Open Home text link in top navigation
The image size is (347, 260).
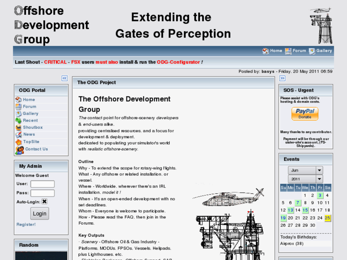pyautogui.click(x=276, y=51)
